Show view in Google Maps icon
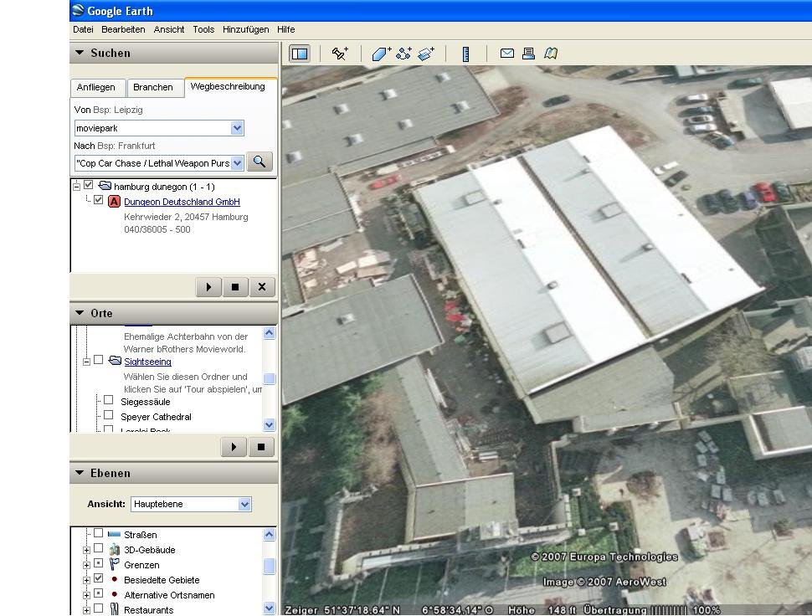Screen dimensions: 812x616 click(551, 54)
